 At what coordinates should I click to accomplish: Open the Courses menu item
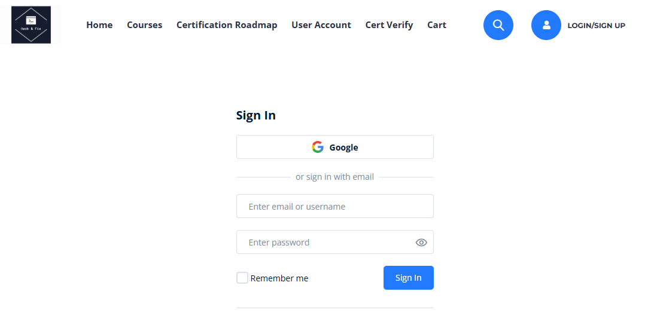pyautogui.click(x=145, y=25)
